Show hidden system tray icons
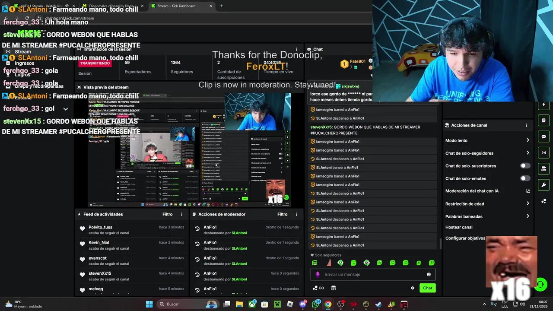 pyautogui.click(x=484, y=304)
